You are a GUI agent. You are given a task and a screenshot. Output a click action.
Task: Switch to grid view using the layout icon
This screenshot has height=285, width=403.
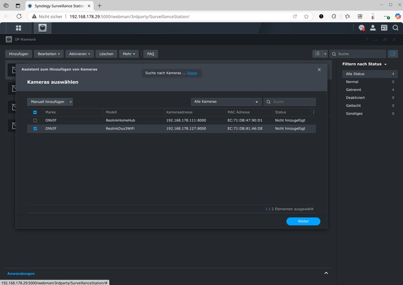pos(317,53)
